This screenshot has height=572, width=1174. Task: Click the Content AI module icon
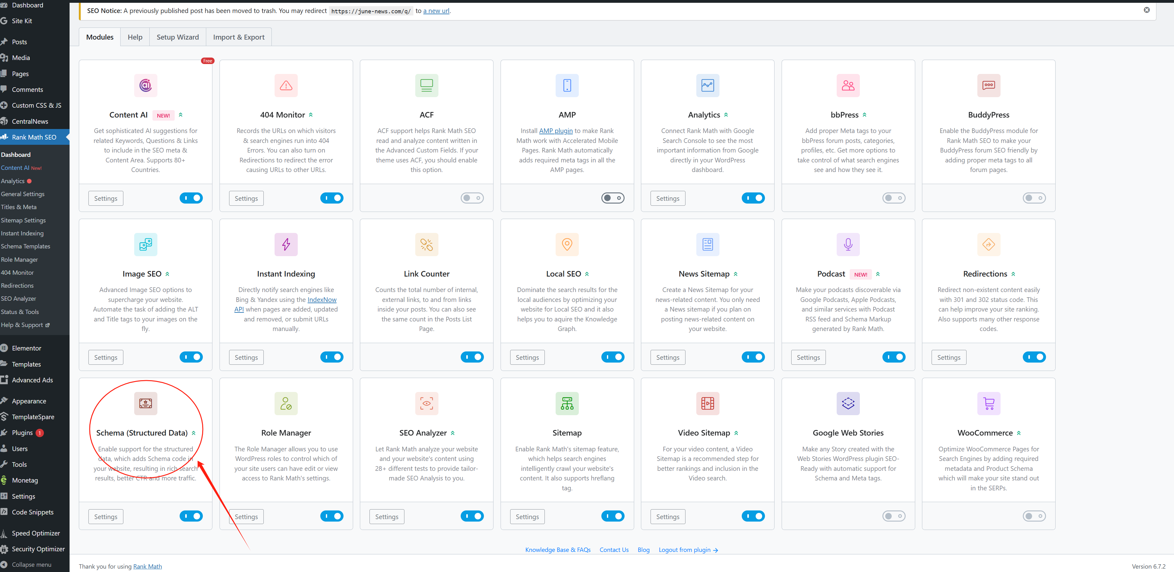tap(145, 85)
